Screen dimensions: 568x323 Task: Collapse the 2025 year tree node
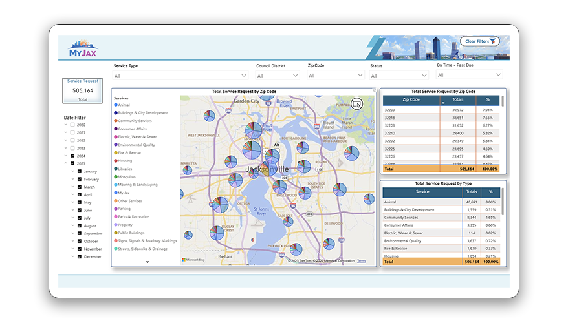(65, 163)
